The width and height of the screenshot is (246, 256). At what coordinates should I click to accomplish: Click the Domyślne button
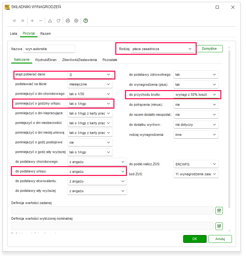[x=209, y=49]
